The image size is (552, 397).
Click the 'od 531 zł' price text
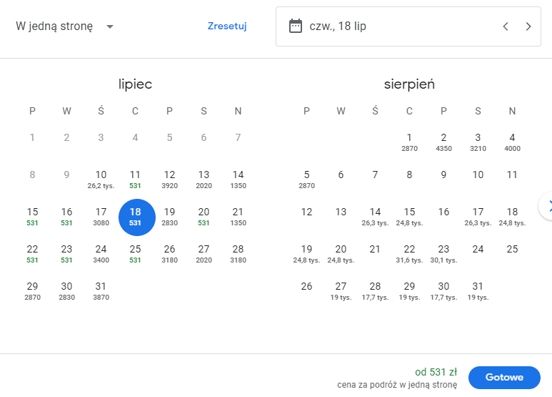click(436, 372)
